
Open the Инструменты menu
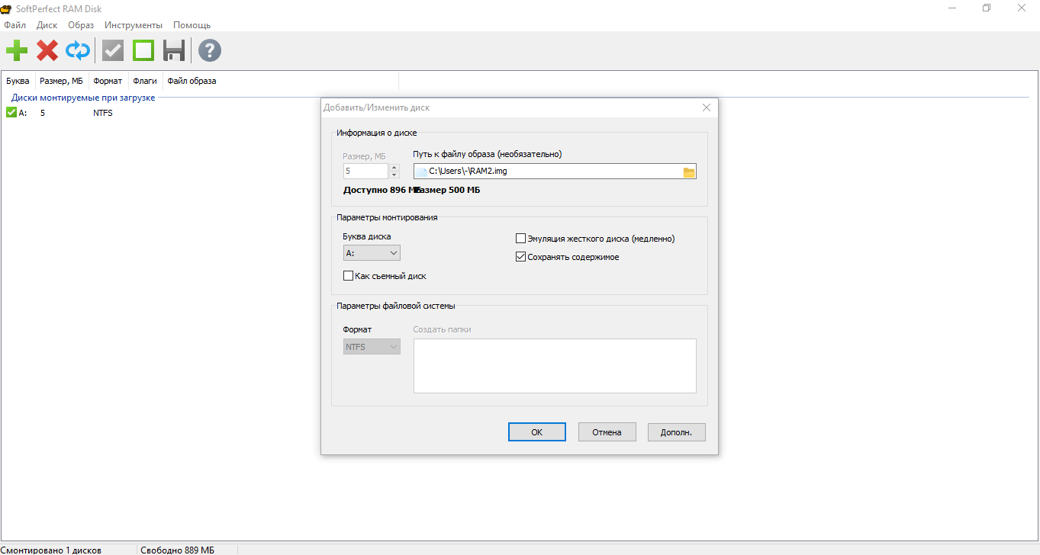pos(134,25)
